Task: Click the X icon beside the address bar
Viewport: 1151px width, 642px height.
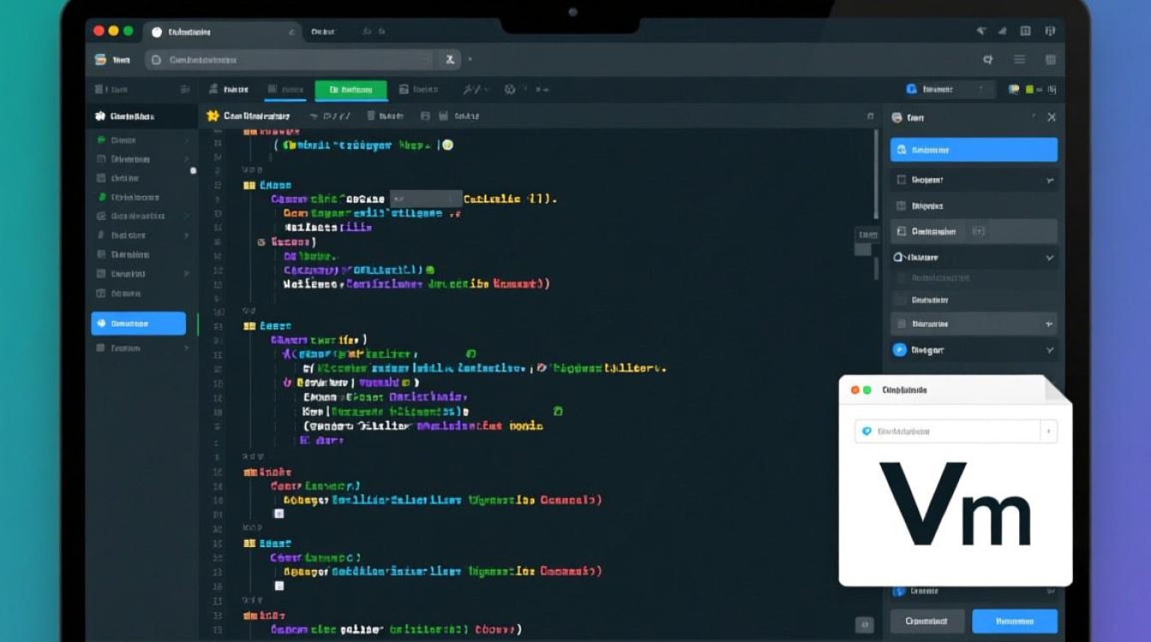Action: click(450, 60)
